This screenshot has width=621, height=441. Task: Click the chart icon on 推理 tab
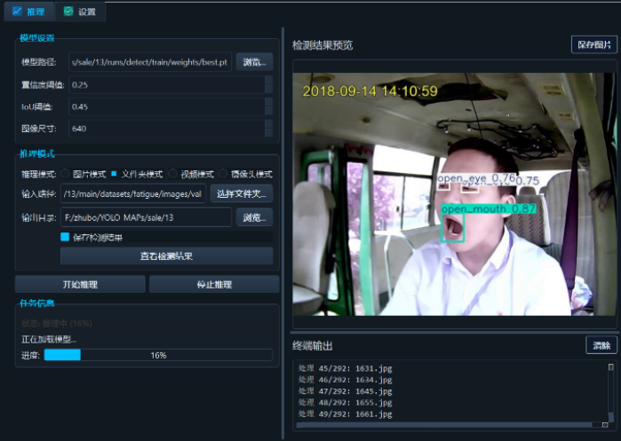[x=17, y=11]
